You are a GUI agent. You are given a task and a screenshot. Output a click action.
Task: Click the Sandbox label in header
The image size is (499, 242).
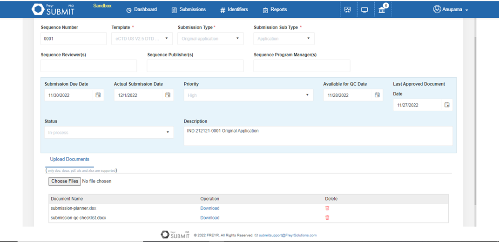click(102, 6)
